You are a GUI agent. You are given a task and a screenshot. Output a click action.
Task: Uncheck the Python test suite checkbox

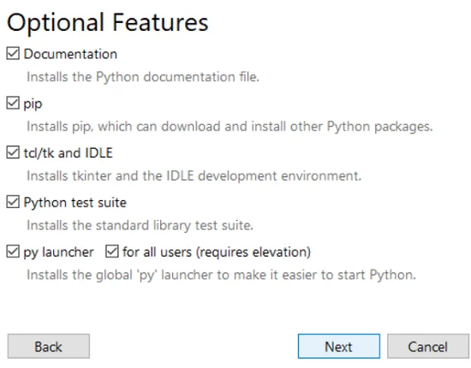pyautogui.click(x=13, y=202)
